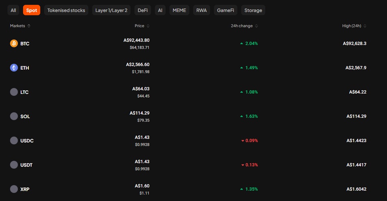Select the Tokenised stocks tab

66,11
